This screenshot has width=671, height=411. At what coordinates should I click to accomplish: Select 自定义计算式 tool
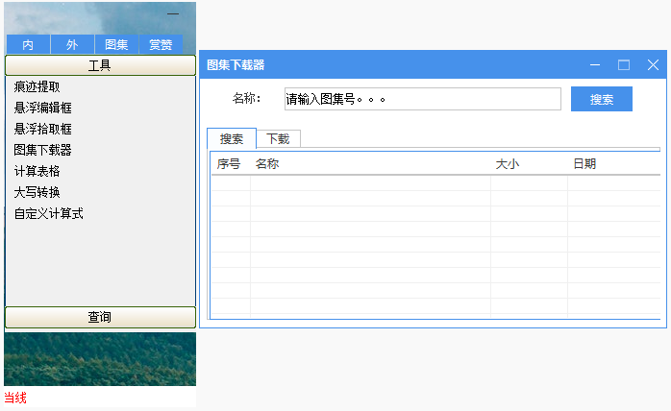point(48,213)
